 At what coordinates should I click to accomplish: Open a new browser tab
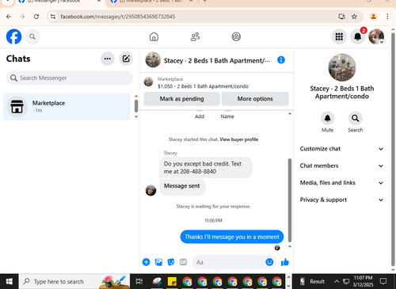coord(204,2)
